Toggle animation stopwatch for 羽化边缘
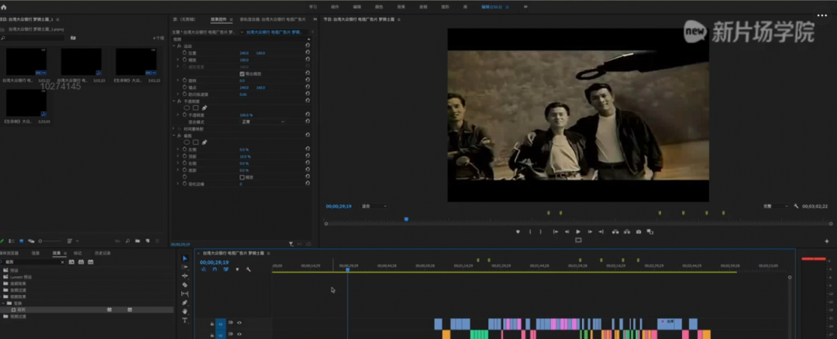This screenshot has height=339, width=837. tap(184, 184)
